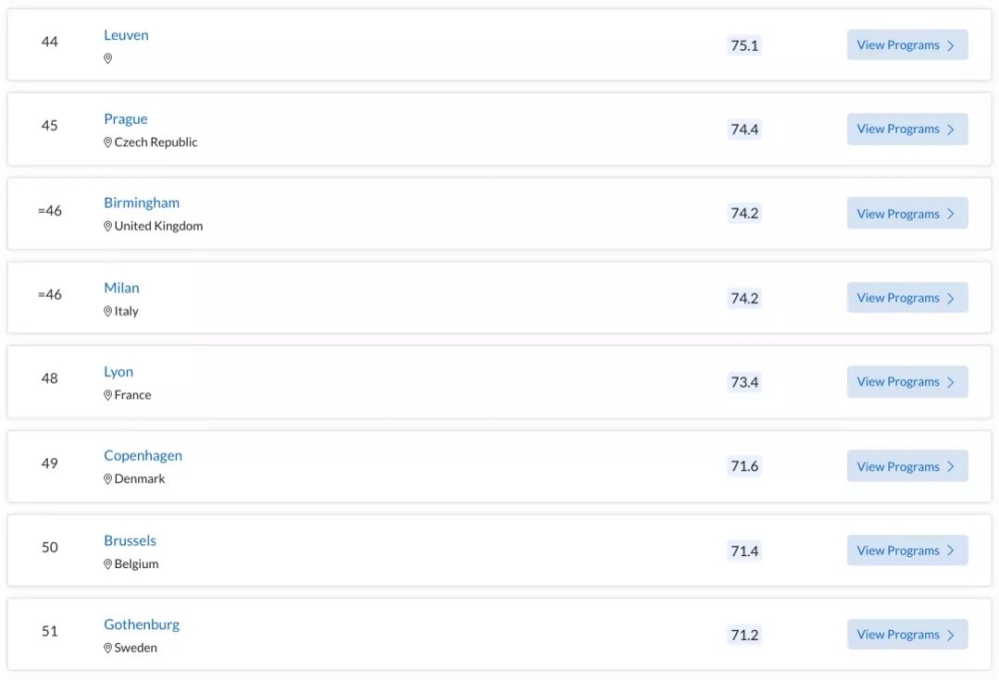Go to the Lyon city page

[118, 371]
